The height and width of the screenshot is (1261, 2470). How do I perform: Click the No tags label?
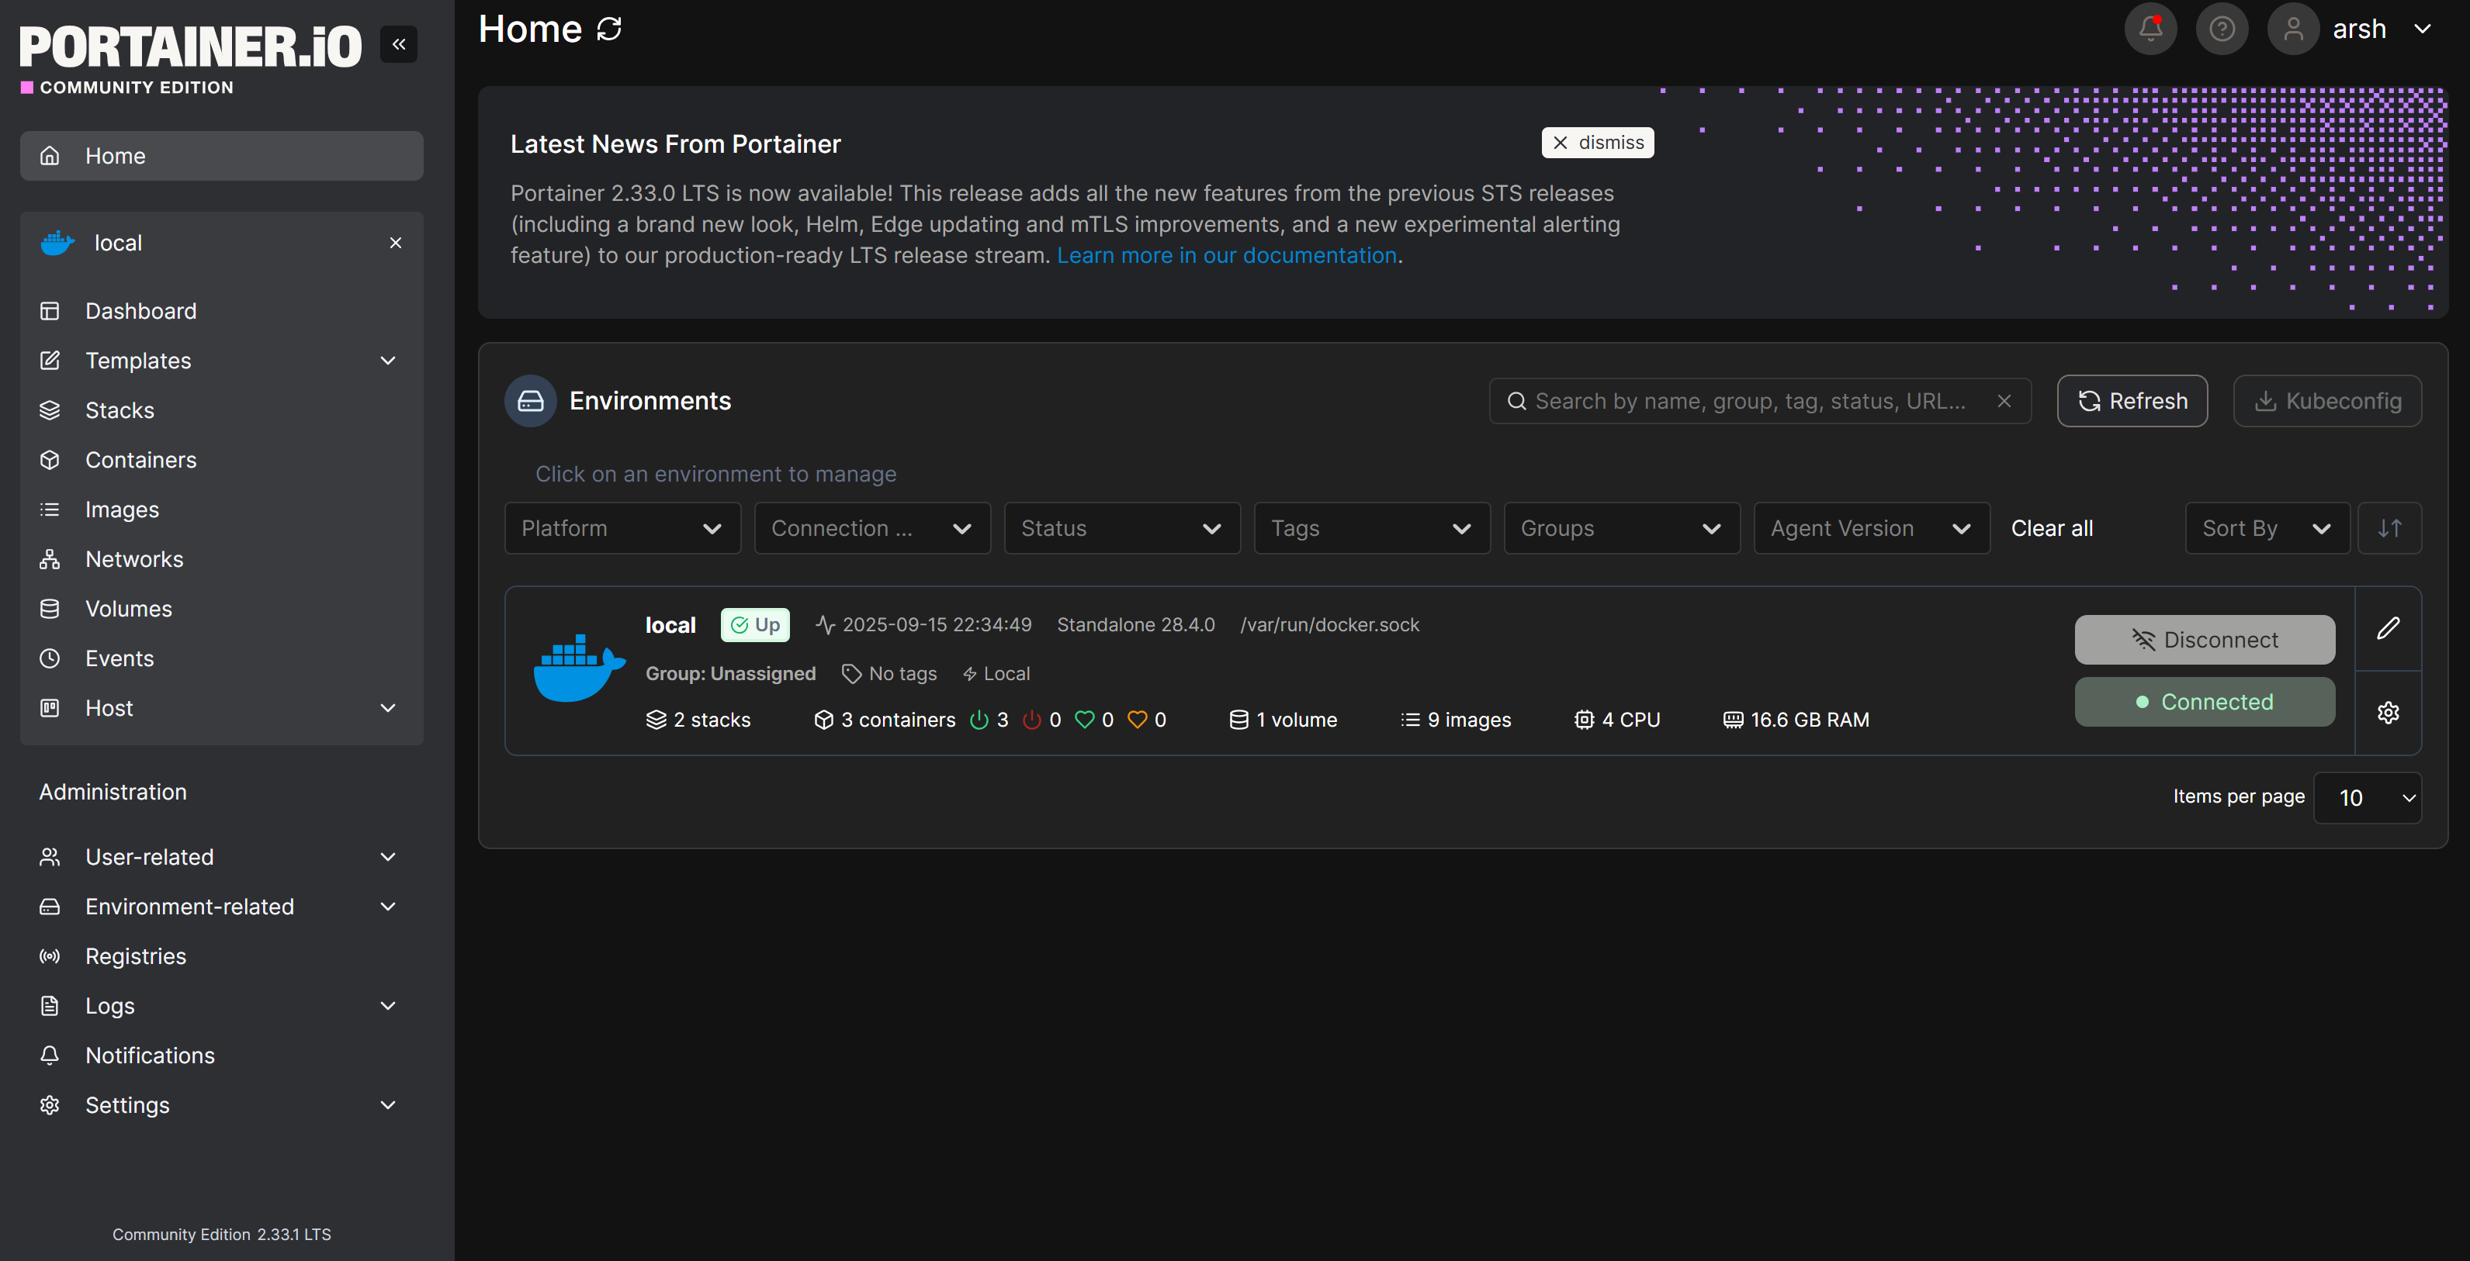pyautogui.click(x=890, y=675)
